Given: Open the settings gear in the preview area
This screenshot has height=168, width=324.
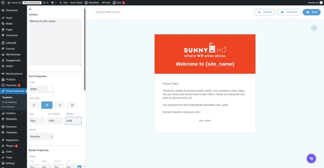Looking at the screenshot, I should (x=314, y=28).
